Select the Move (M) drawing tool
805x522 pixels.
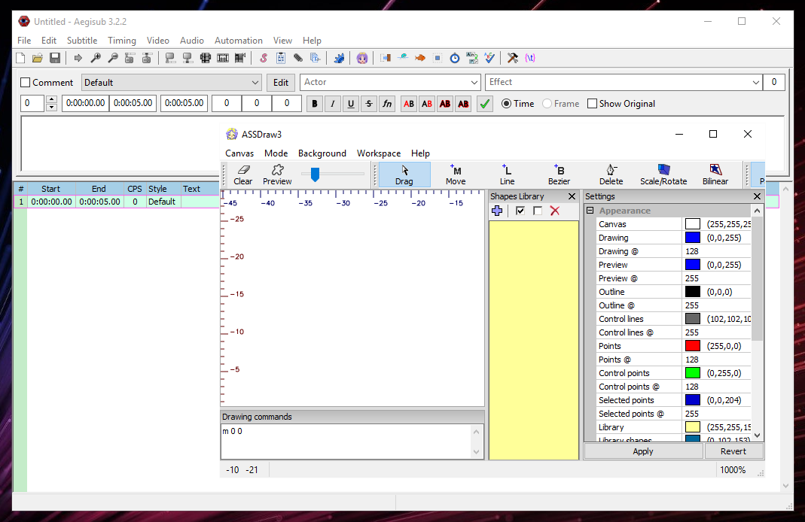pos(456,175)
